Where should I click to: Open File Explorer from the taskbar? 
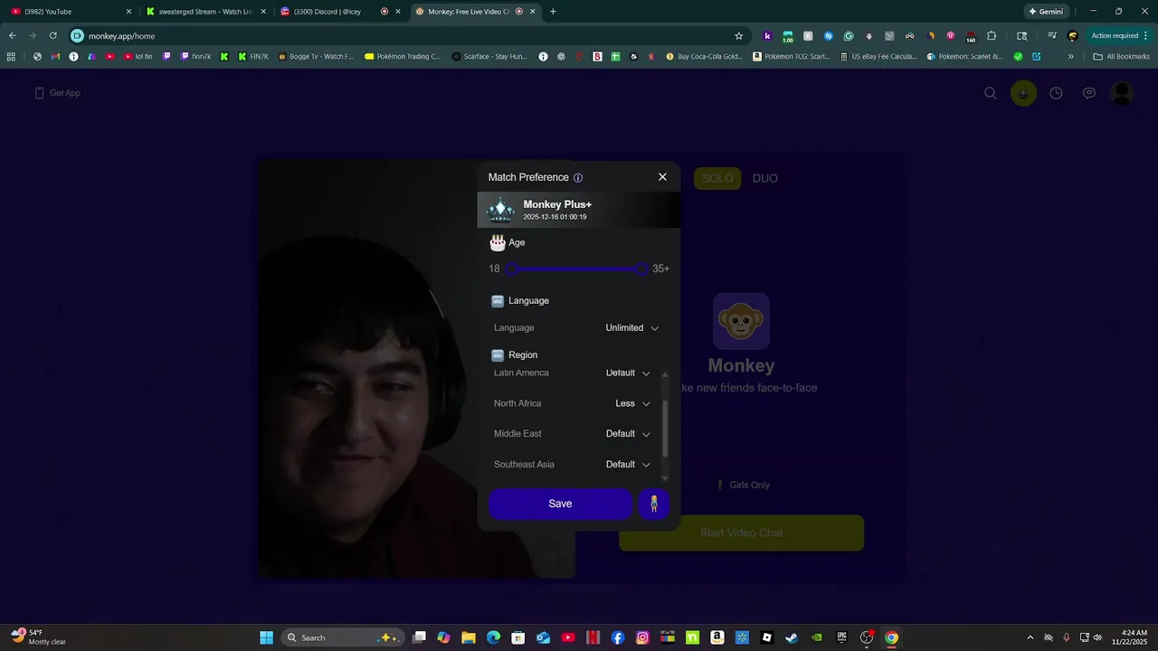(x=469, y=637)
